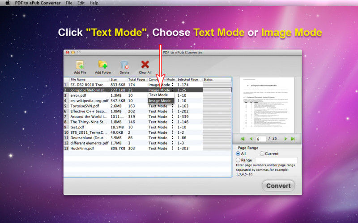This screenshot has height=223, width=358.
Task: Click the 1-339 selected page cell
Action: [183, 116]
